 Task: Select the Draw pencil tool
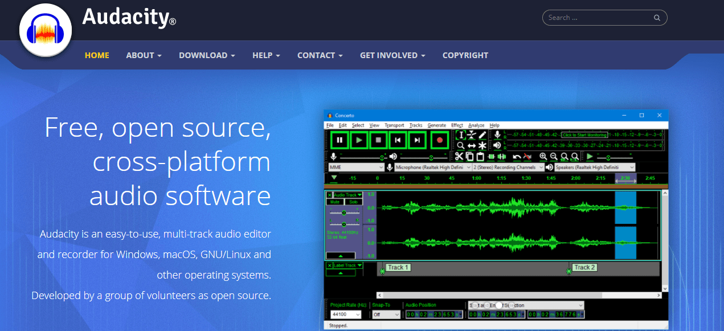coord(482,135)
